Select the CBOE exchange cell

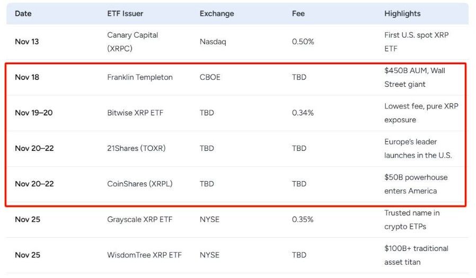point(210,77)
